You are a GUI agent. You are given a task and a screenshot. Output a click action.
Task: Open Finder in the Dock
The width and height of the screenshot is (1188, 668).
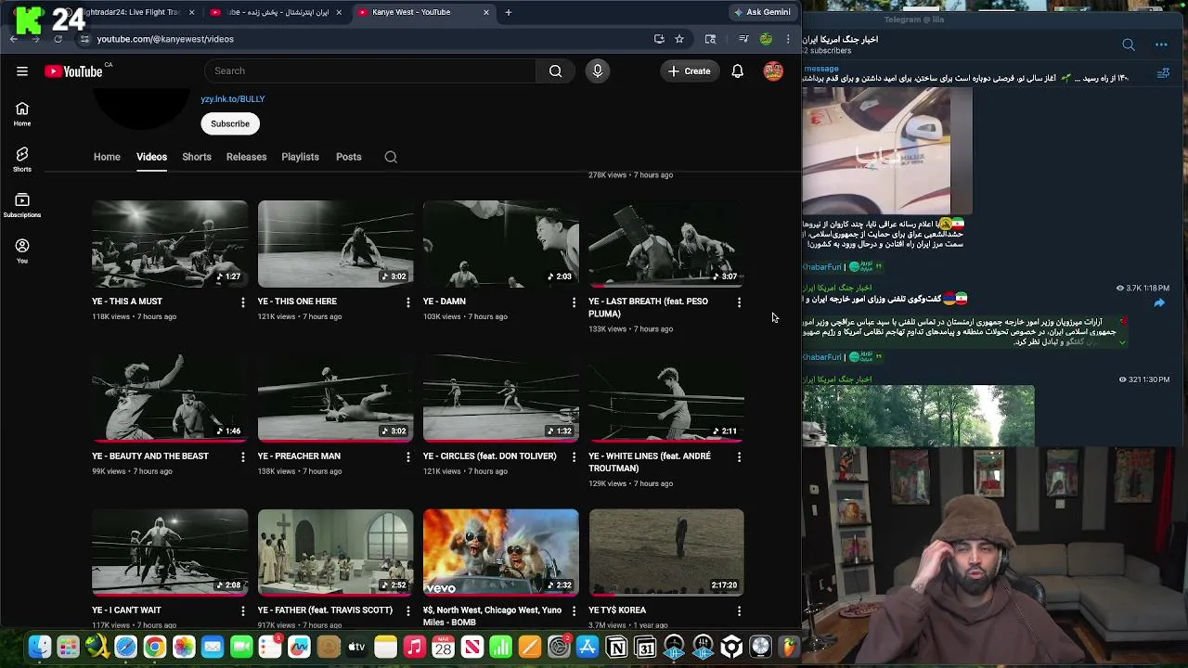pyautogui.click(x=39, y=648)
